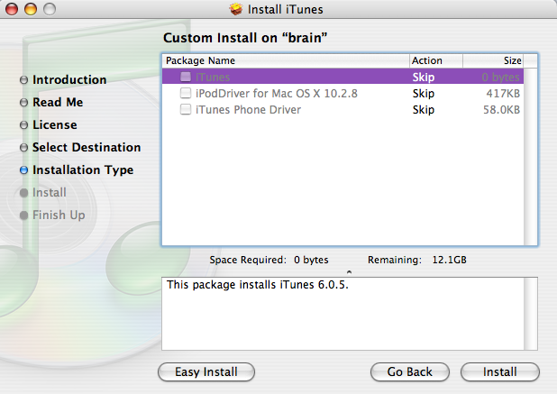Viewport: 557px width, 394px height.
Task: Click the 58.0KB size value
Action: coord(502,110)
